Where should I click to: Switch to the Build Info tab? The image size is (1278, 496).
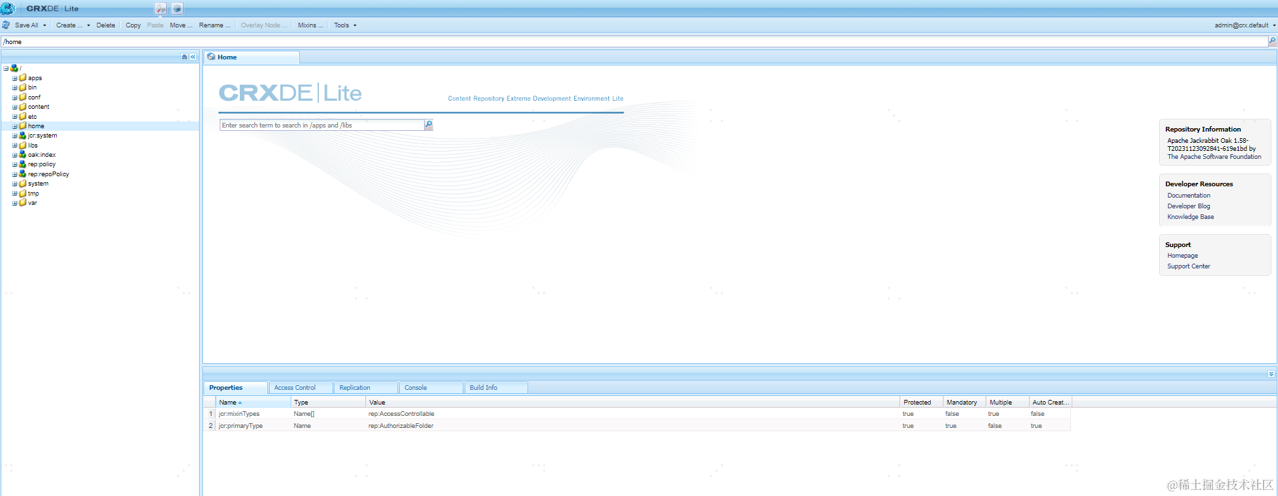point(496,388)
